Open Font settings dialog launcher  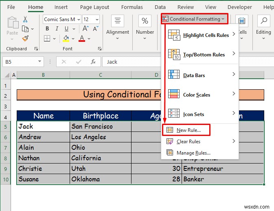[x=100, y=49]
